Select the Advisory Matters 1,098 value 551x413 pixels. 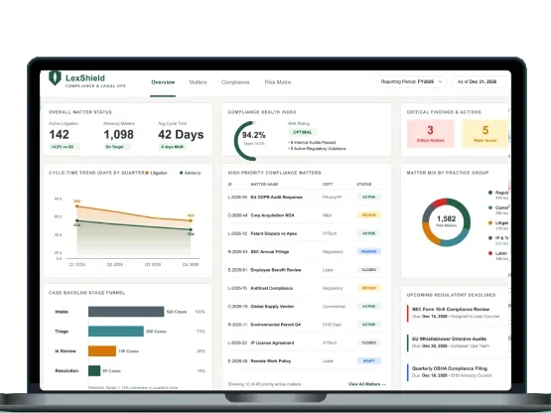pyautogui.click(x=118, y=134)
